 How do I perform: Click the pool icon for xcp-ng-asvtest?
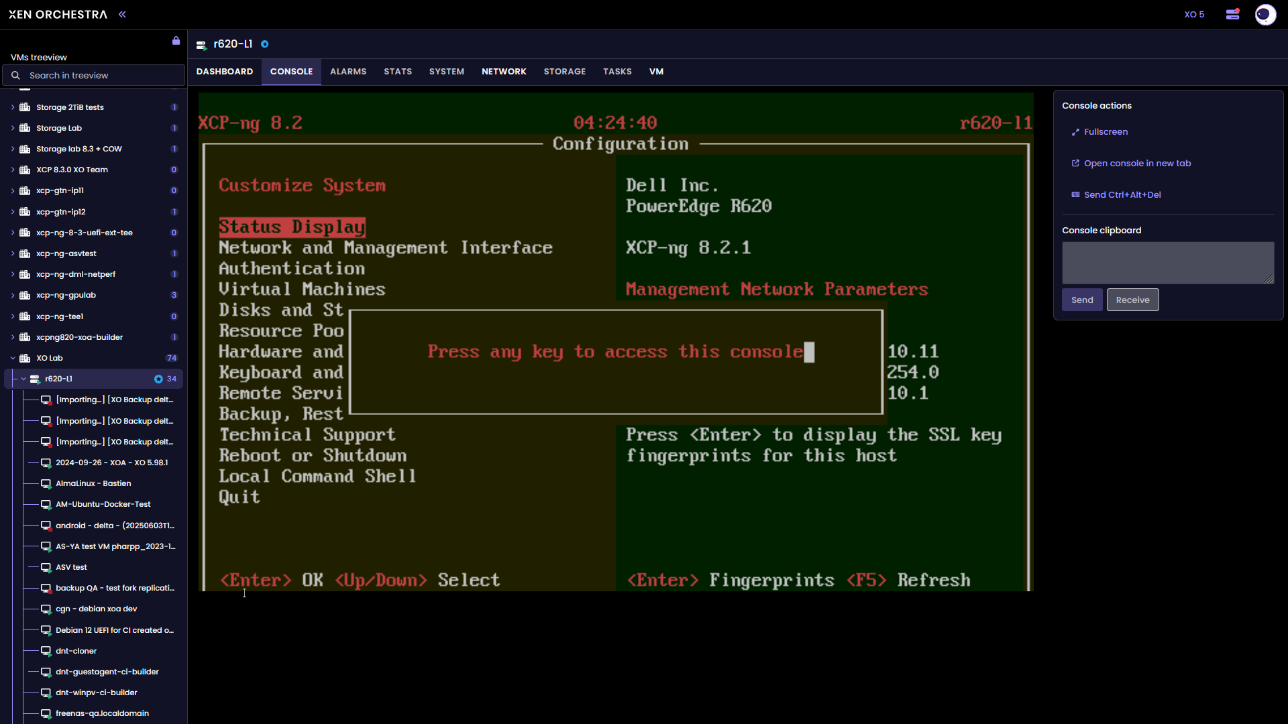25,253
